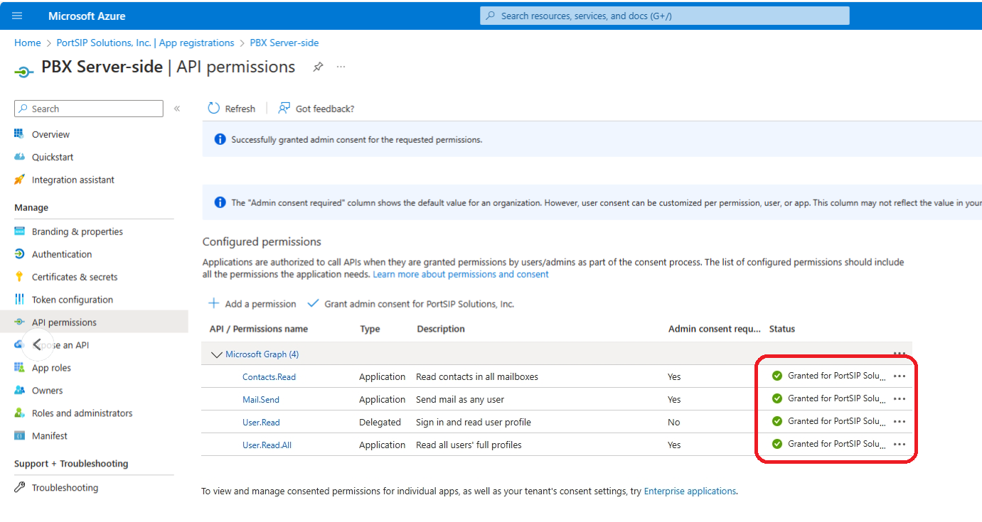Open the Enterprise applications link
982x522 pixels.
690,491
